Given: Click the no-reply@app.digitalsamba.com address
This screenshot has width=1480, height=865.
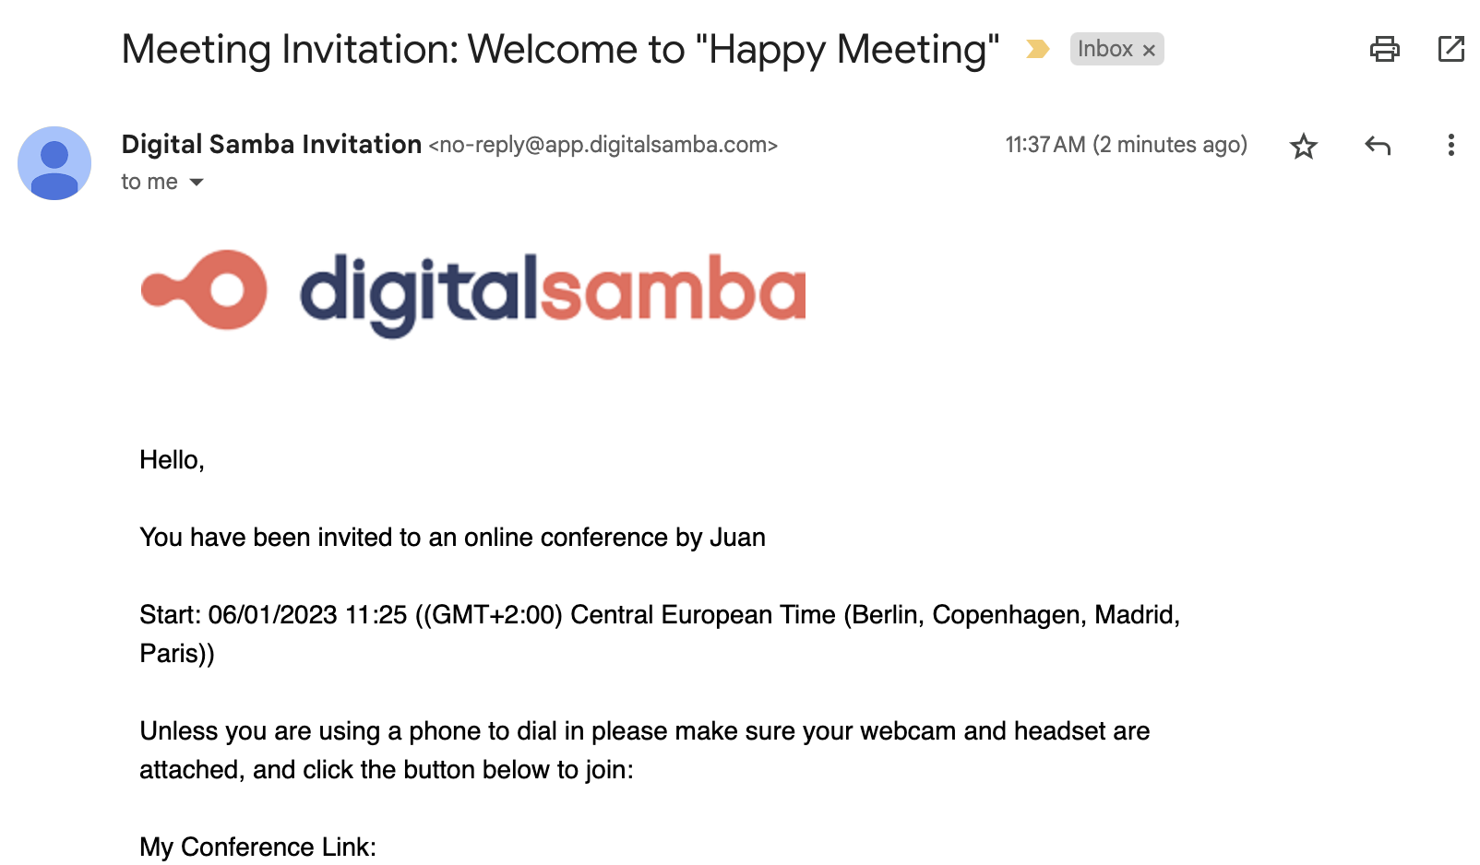Looking at the screenshot, I should pyautogui.click(x=603, y=146).
